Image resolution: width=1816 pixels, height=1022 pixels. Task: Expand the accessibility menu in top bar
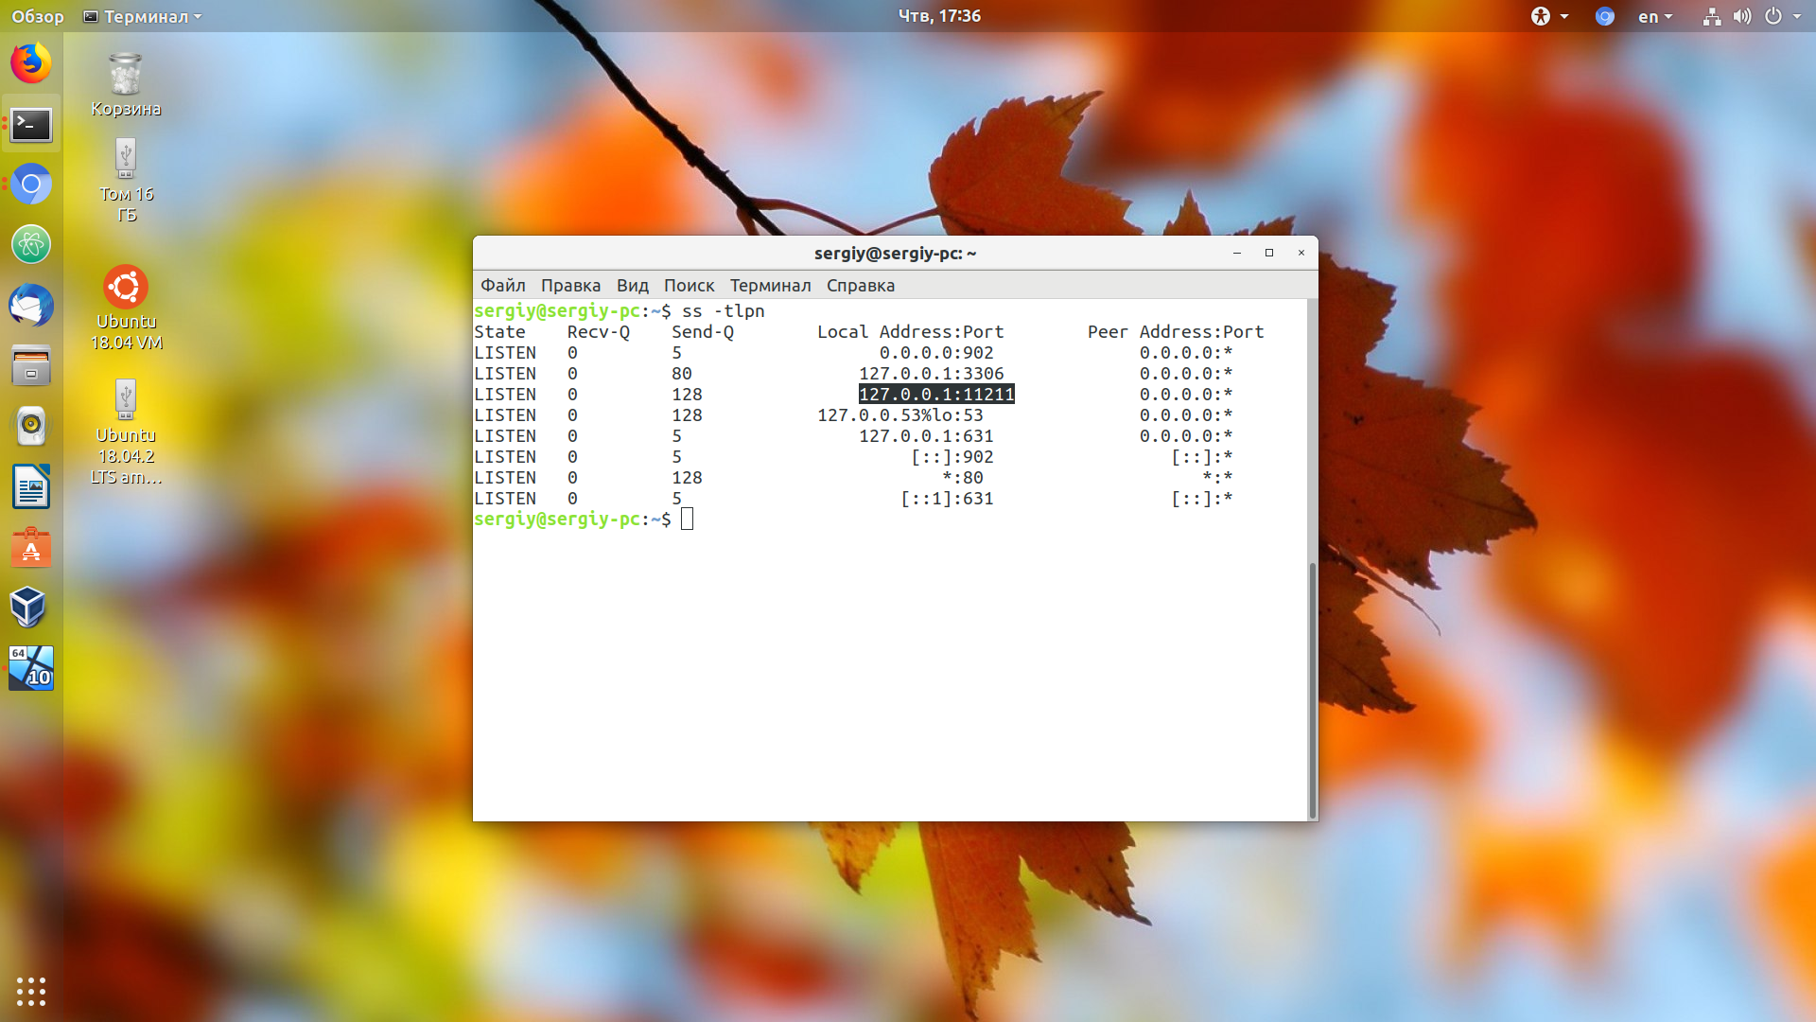tap(1550, 16)
